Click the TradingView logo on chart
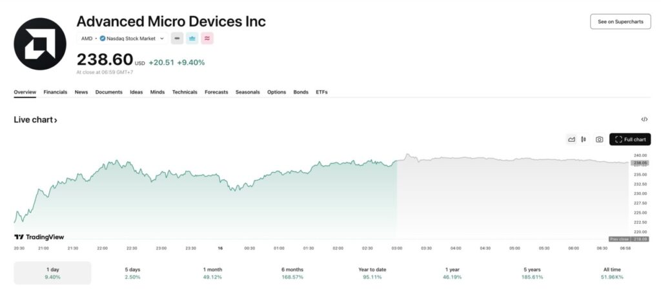Viewport: 661px width, 290px height. (x=39, y=237)
